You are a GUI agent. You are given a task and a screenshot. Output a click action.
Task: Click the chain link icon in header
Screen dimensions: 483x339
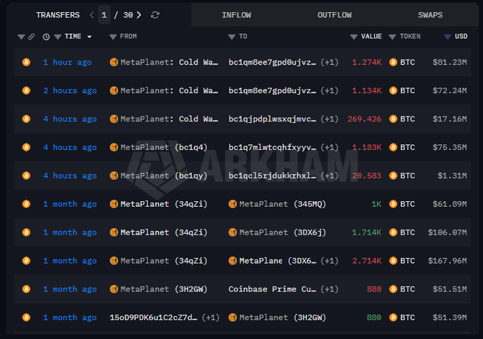(x=31, y=37)
